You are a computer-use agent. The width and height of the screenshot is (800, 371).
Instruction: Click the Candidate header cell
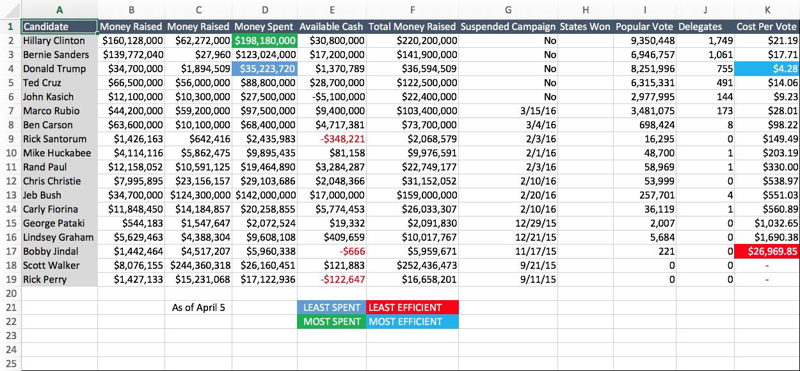pos(59,27)
